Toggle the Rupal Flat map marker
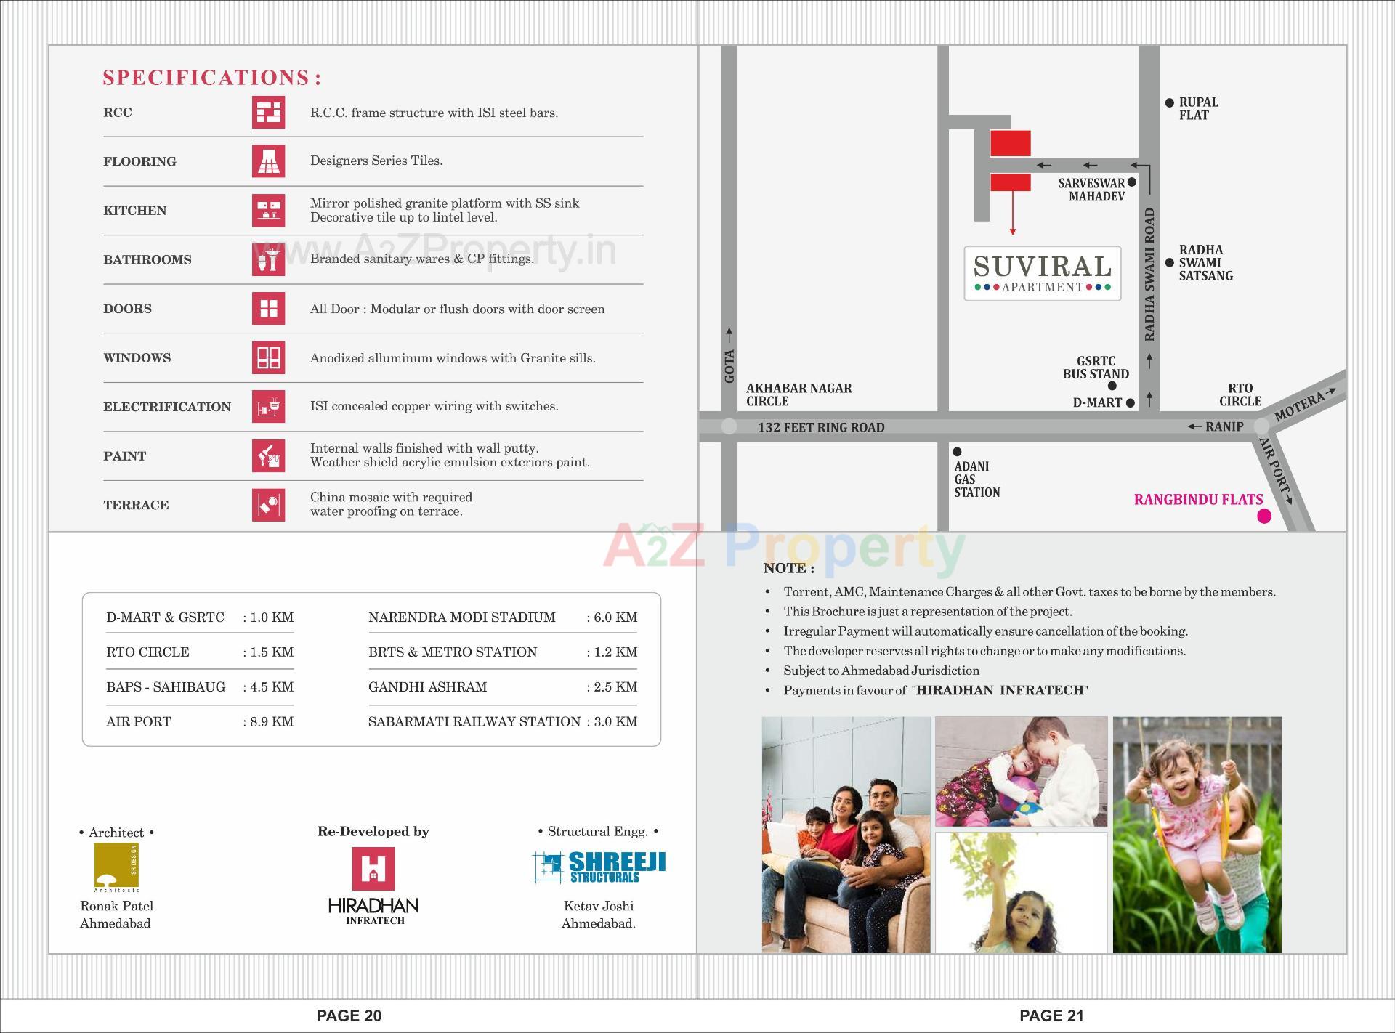1395x1033 pixels. [x=1170, y=102]
